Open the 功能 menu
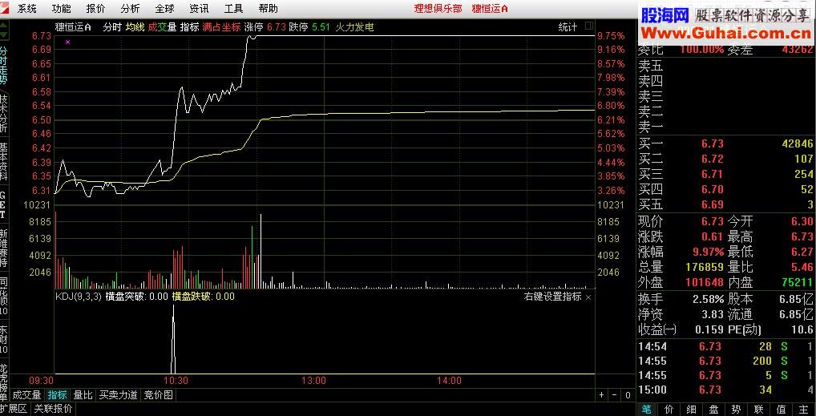Image resolution: width=816 pixels, height=416 pixels. tap(62, 8)
